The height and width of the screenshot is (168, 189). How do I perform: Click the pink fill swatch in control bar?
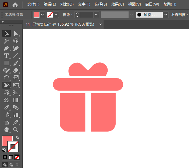[x=36, y=15]
